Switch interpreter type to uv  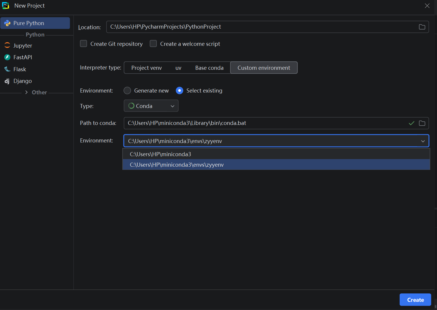click(178, 68)
